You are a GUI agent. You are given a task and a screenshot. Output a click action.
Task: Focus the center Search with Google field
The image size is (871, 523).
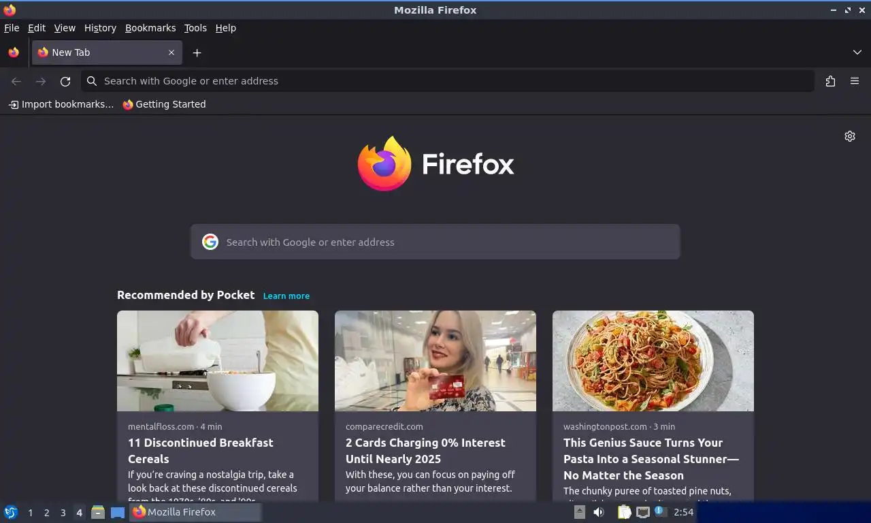pyautogui.click(x=435, y=242)
